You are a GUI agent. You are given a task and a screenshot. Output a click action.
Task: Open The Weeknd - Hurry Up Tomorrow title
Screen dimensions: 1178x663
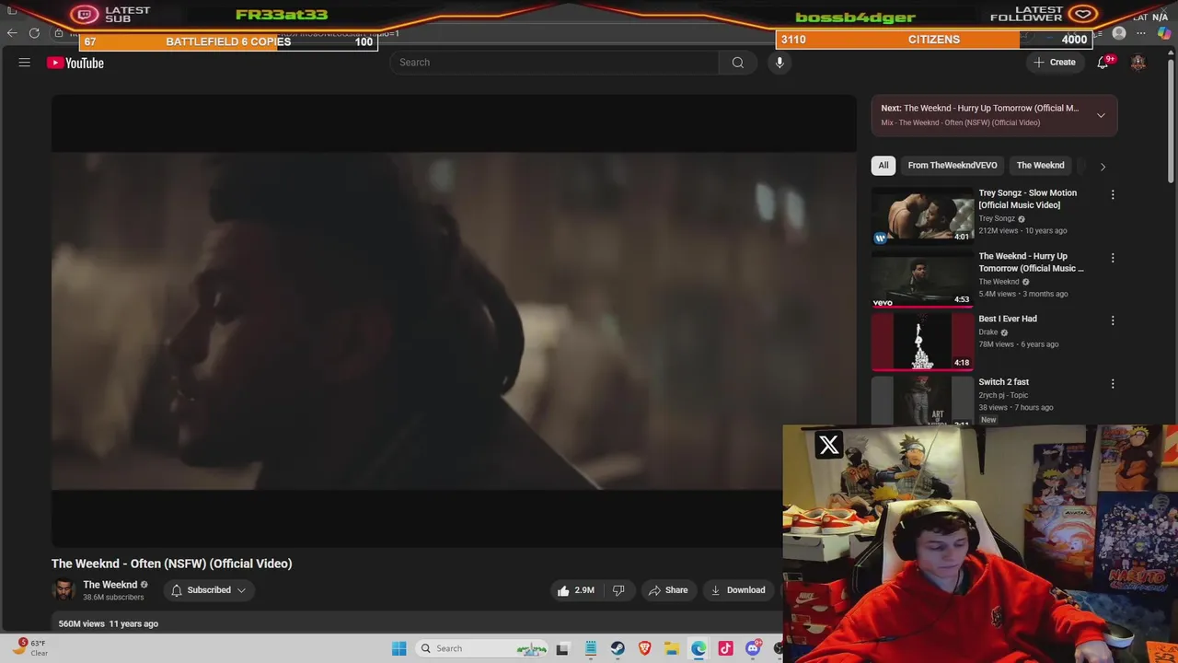point(1031,262)
